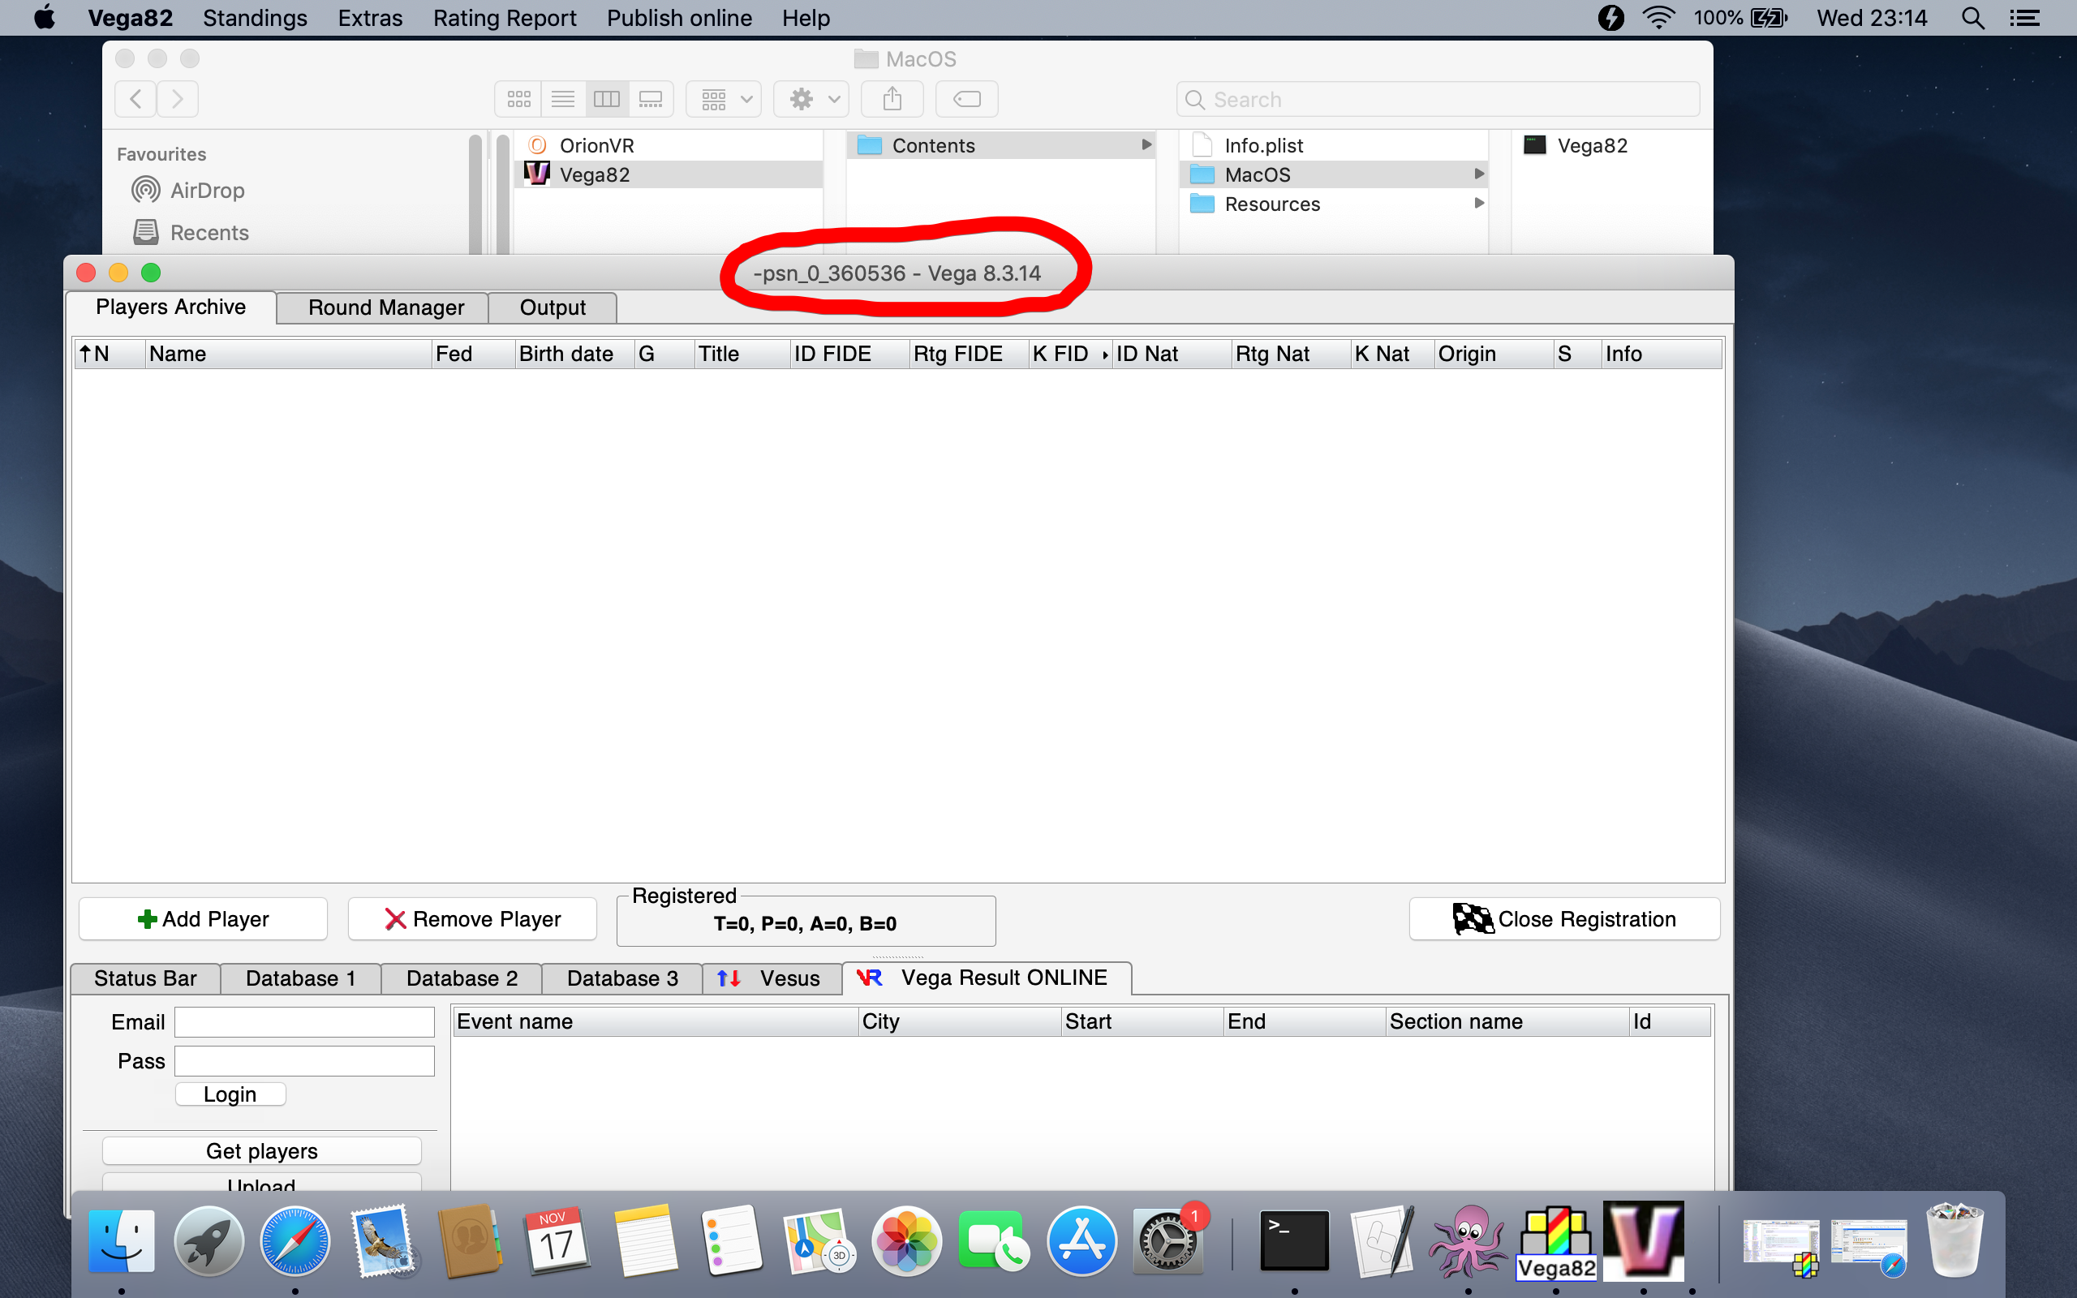
Task: Switch to the Round Manager tab
Action: pyautogui.click(x=385, y=307)
